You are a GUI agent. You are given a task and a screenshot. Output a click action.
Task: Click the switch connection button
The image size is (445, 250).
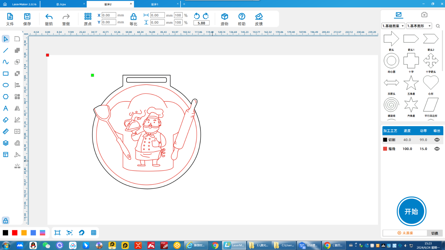click(x=434, y=233)
